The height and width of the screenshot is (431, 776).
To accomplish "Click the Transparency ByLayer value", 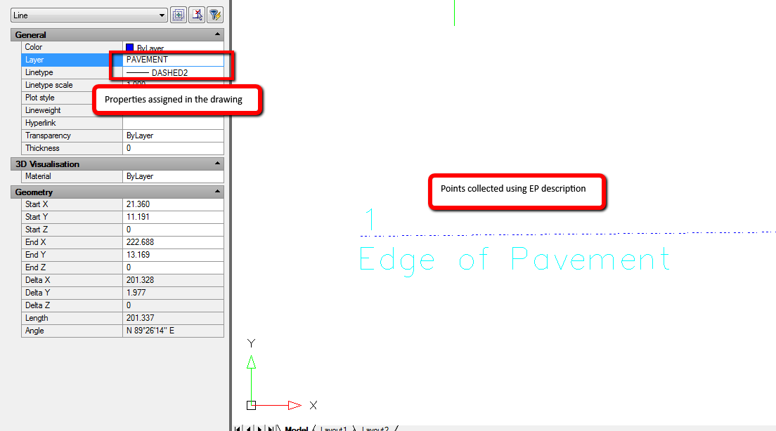I will 173,135.
